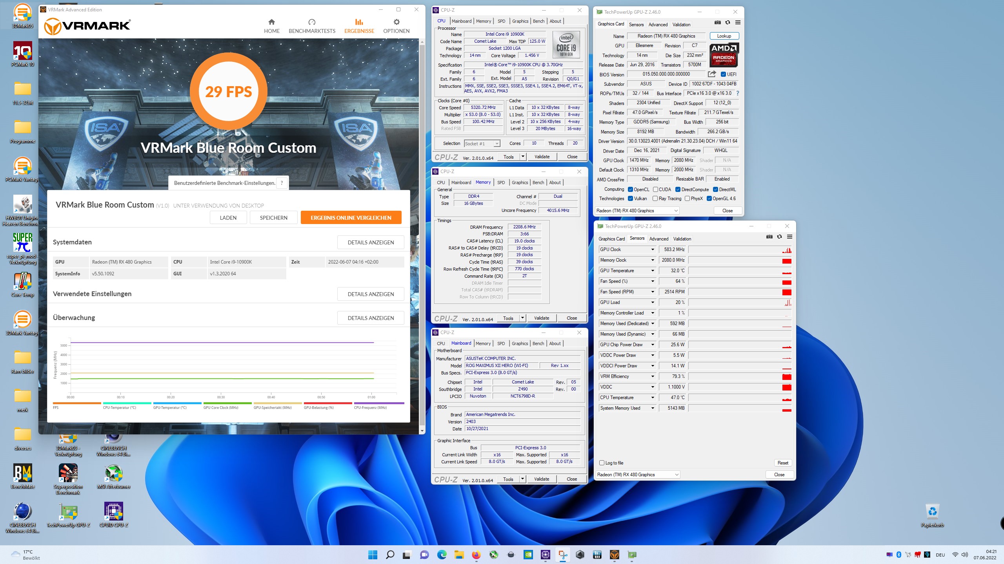Toggle the DirectCompute checkbox in GPU-Z
Viewport: 1004px width, 564px height.
coord(678,190)
